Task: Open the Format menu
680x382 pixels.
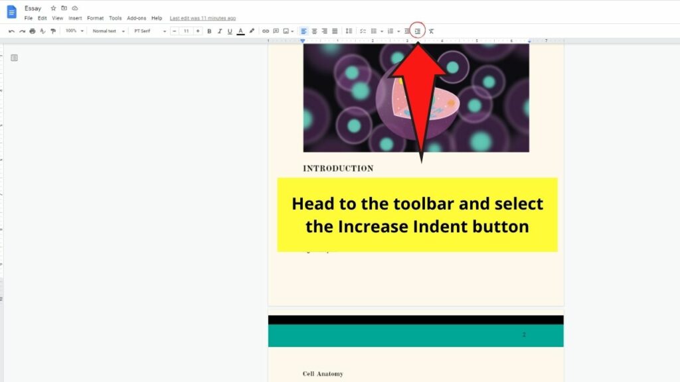Action: pyautogui.click(x=95, y=19)
